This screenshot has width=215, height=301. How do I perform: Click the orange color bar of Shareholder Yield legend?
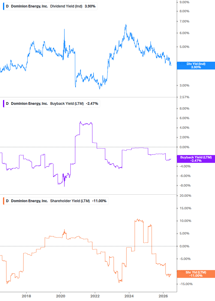tap(4, 201)
